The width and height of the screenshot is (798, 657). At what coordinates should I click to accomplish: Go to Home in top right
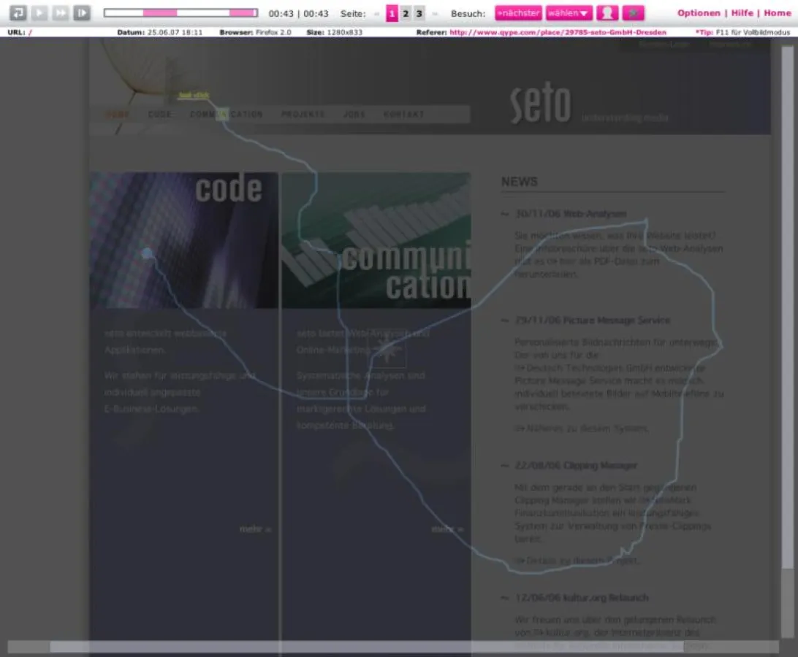[778, 13]
